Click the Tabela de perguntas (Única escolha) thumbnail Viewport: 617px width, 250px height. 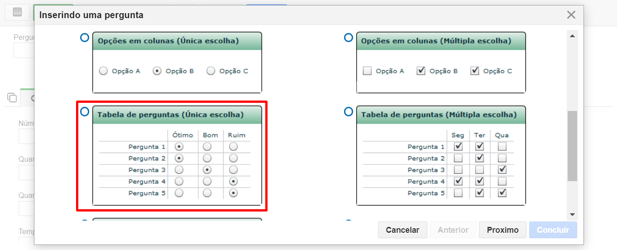pyautogui.click(x=177, y=156)
